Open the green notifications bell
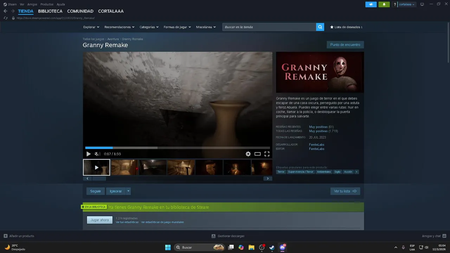The height and width of the screenshot is (253, 450). (x=384, y=4)
